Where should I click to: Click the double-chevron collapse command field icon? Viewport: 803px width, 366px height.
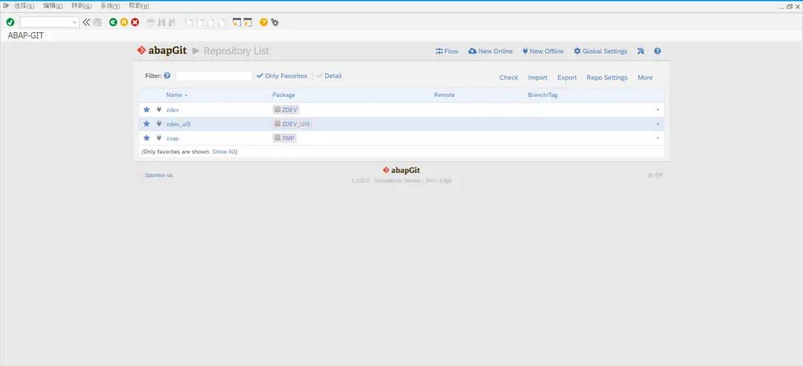(86, 22)
